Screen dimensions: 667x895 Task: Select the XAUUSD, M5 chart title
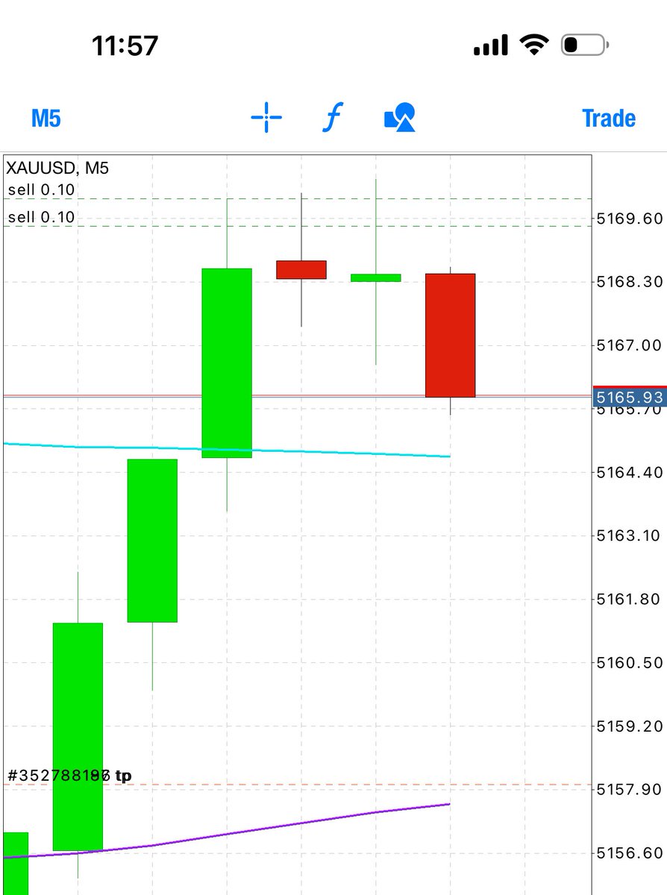(57, 169)
